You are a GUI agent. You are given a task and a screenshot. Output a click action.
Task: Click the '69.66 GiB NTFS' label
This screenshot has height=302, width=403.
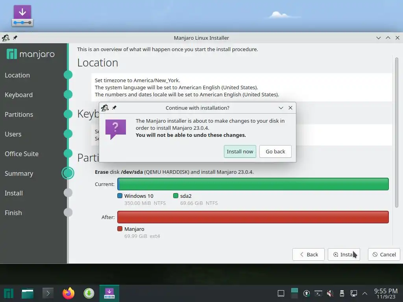(199, 203)
